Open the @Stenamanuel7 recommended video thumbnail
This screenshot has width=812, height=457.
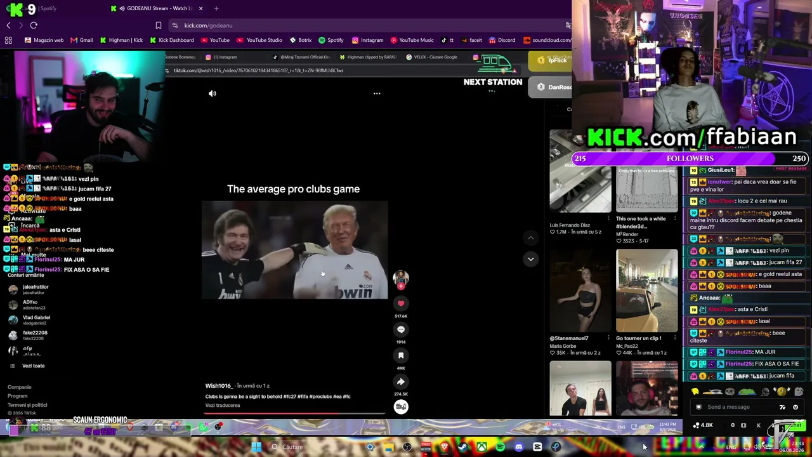[580, 291]
